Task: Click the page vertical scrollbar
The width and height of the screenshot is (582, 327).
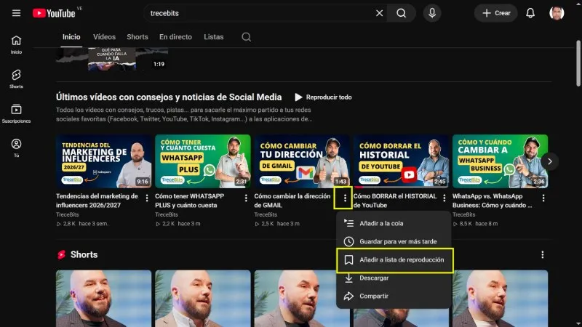Action: click(578, 63)
